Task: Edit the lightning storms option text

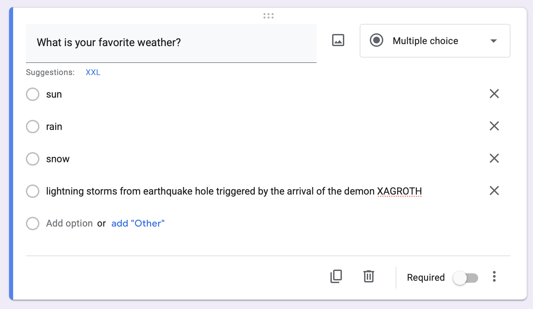Action: coord(234,191)
